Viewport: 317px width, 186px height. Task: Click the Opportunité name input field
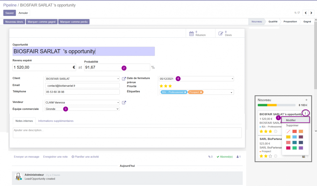tap(84, 51)
